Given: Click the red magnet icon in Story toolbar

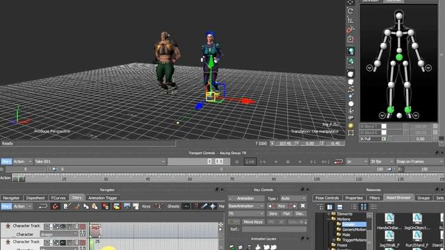Looking at the screenshot, I should [x=55, y=206].
